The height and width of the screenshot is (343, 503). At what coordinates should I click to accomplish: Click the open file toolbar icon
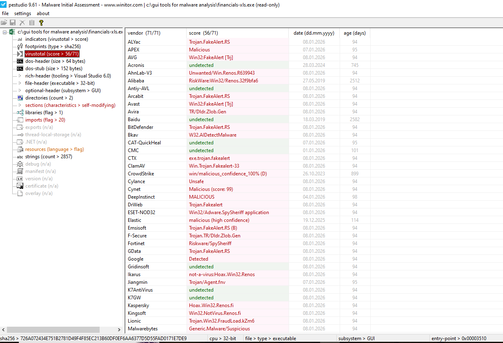tap(4, 22)
